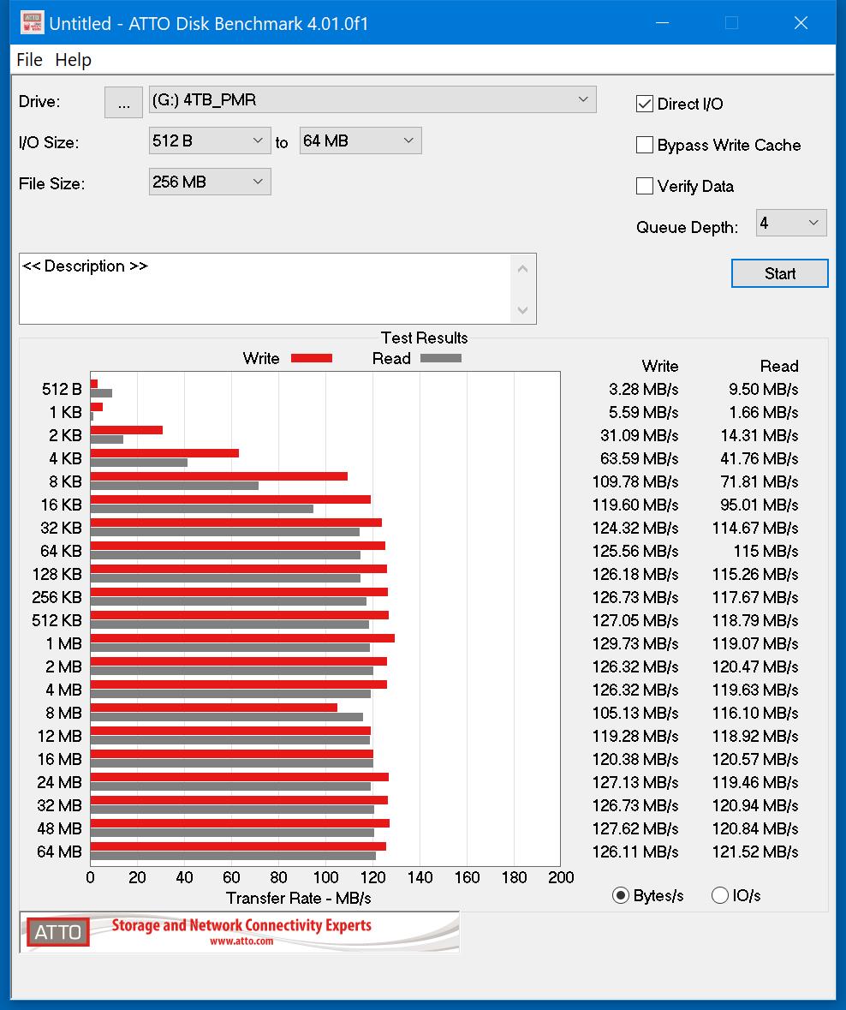Click the drive browse button next to Drive
Screen dimensions: 846x1010
123,102
